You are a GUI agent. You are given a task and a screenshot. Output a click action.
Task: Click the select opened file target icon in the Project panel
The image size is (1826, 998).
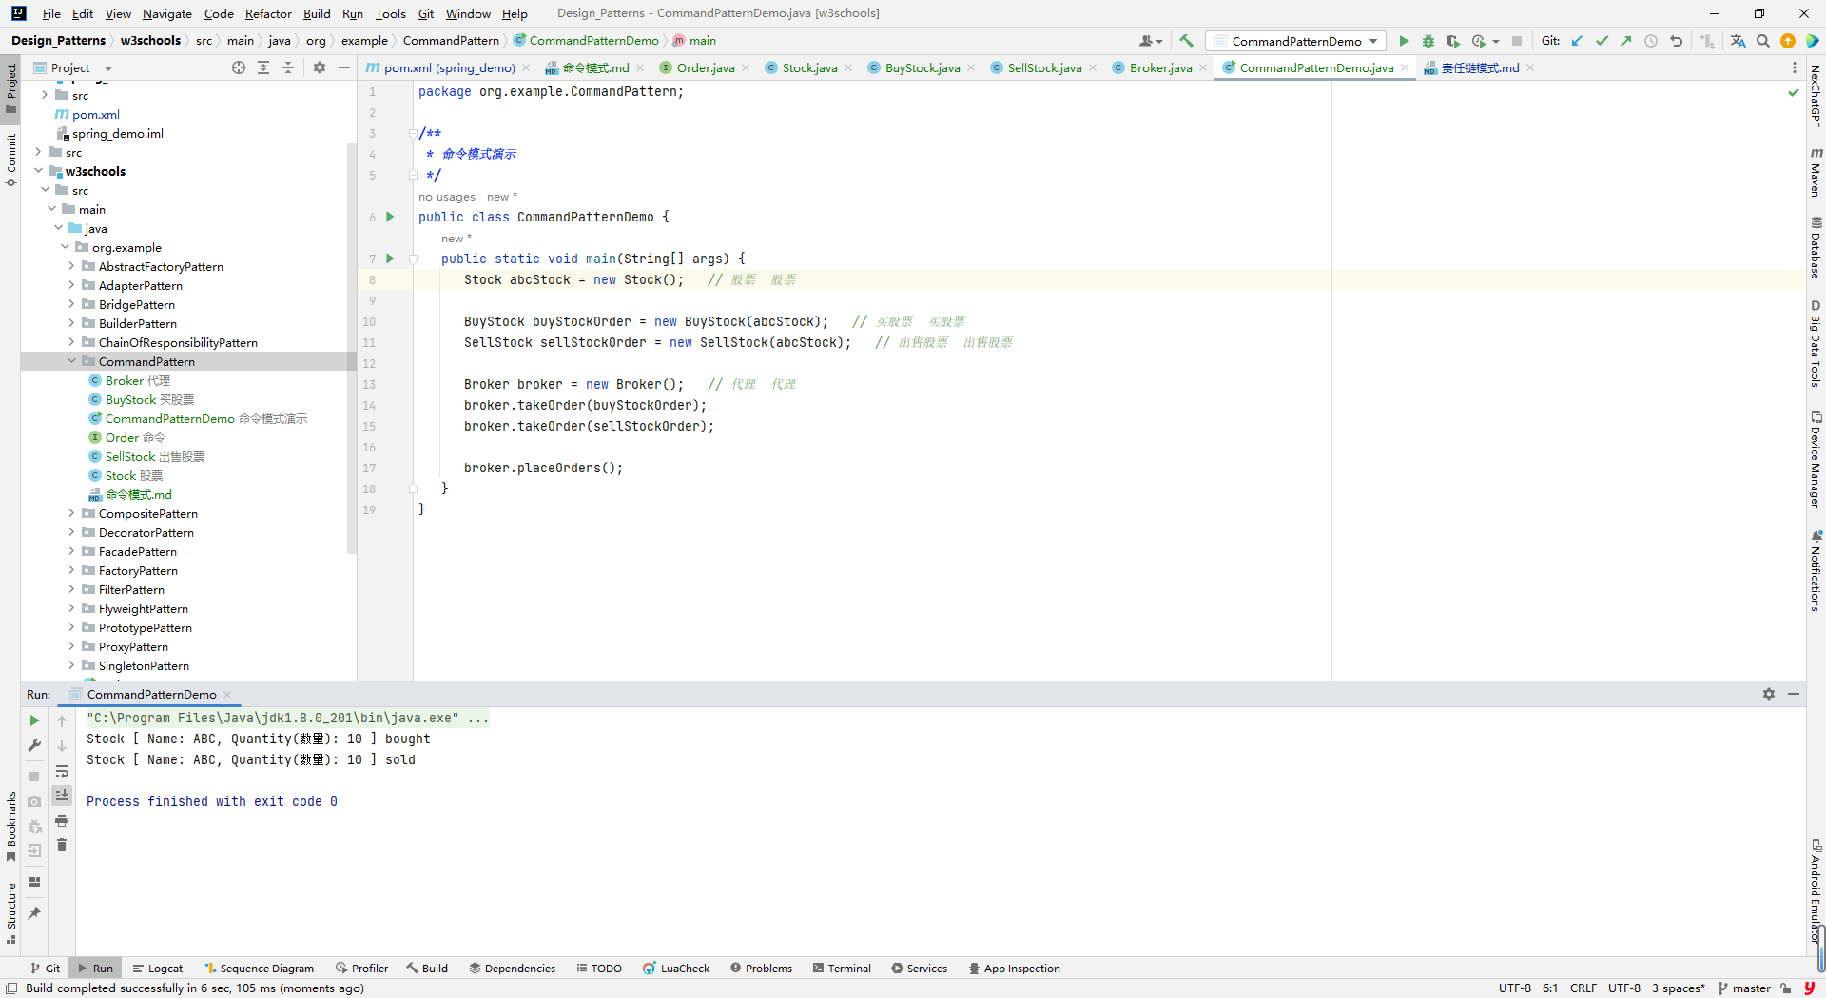pos(239,67)
